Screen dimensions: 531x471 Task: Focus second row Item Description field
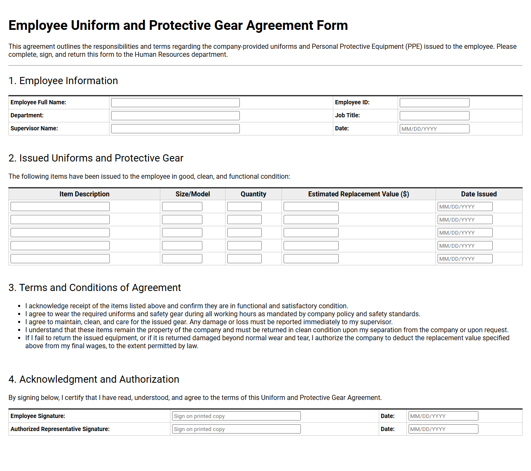[x=60, y=220]
